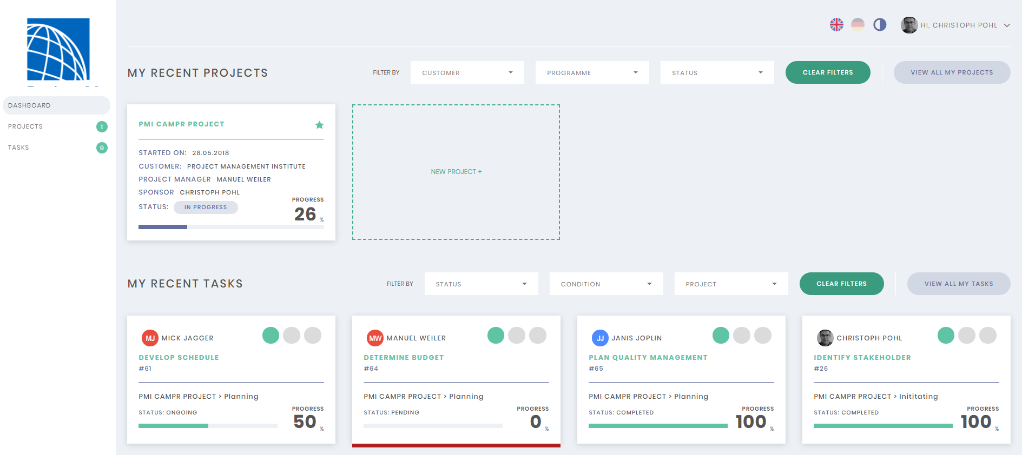Click 'MANUEL WEILER' project manager name

click(244, 179)
